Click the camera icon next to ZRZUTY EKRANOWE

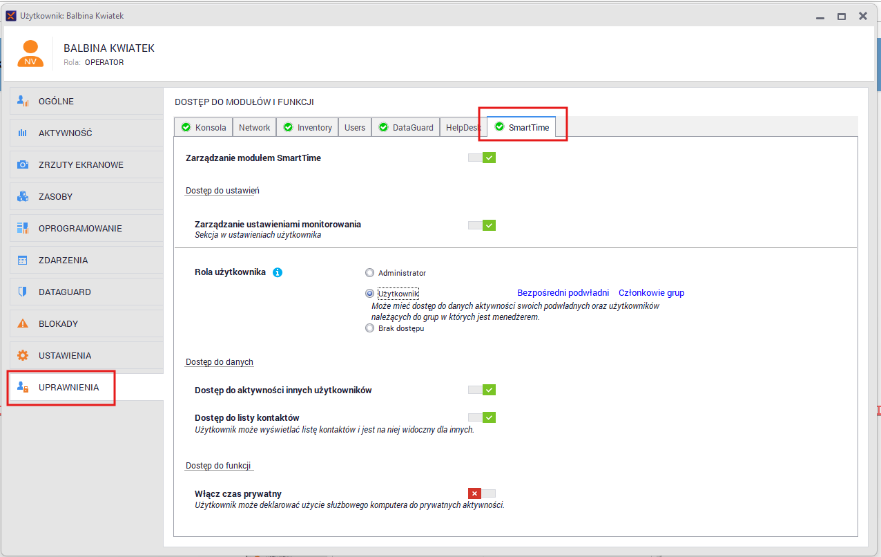(x=23, y=164)
